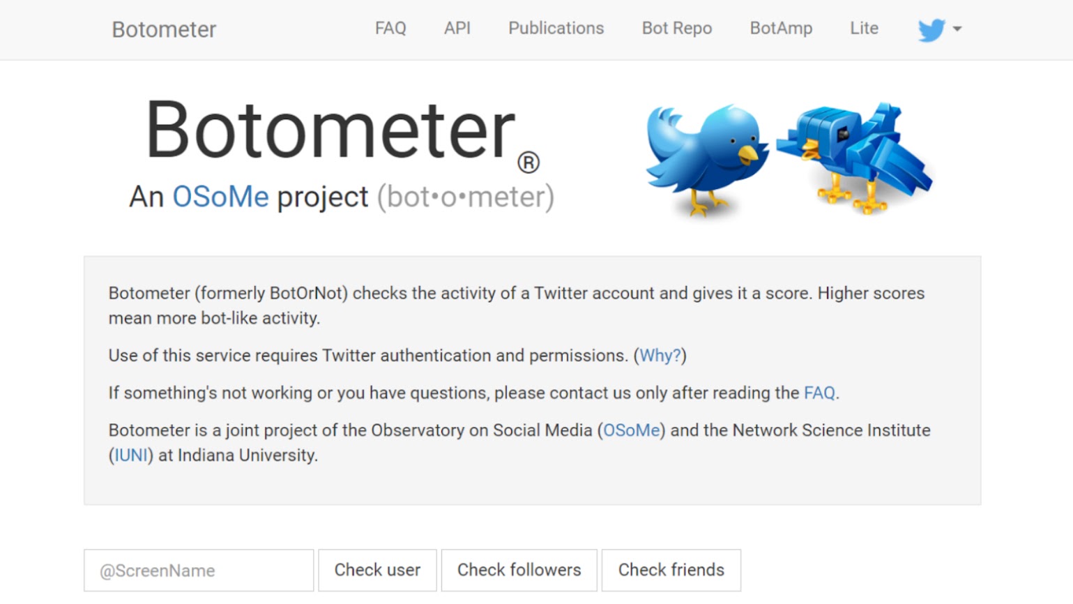
Task: Click the Botometer brand name in navbar
Action: point(164,29)
